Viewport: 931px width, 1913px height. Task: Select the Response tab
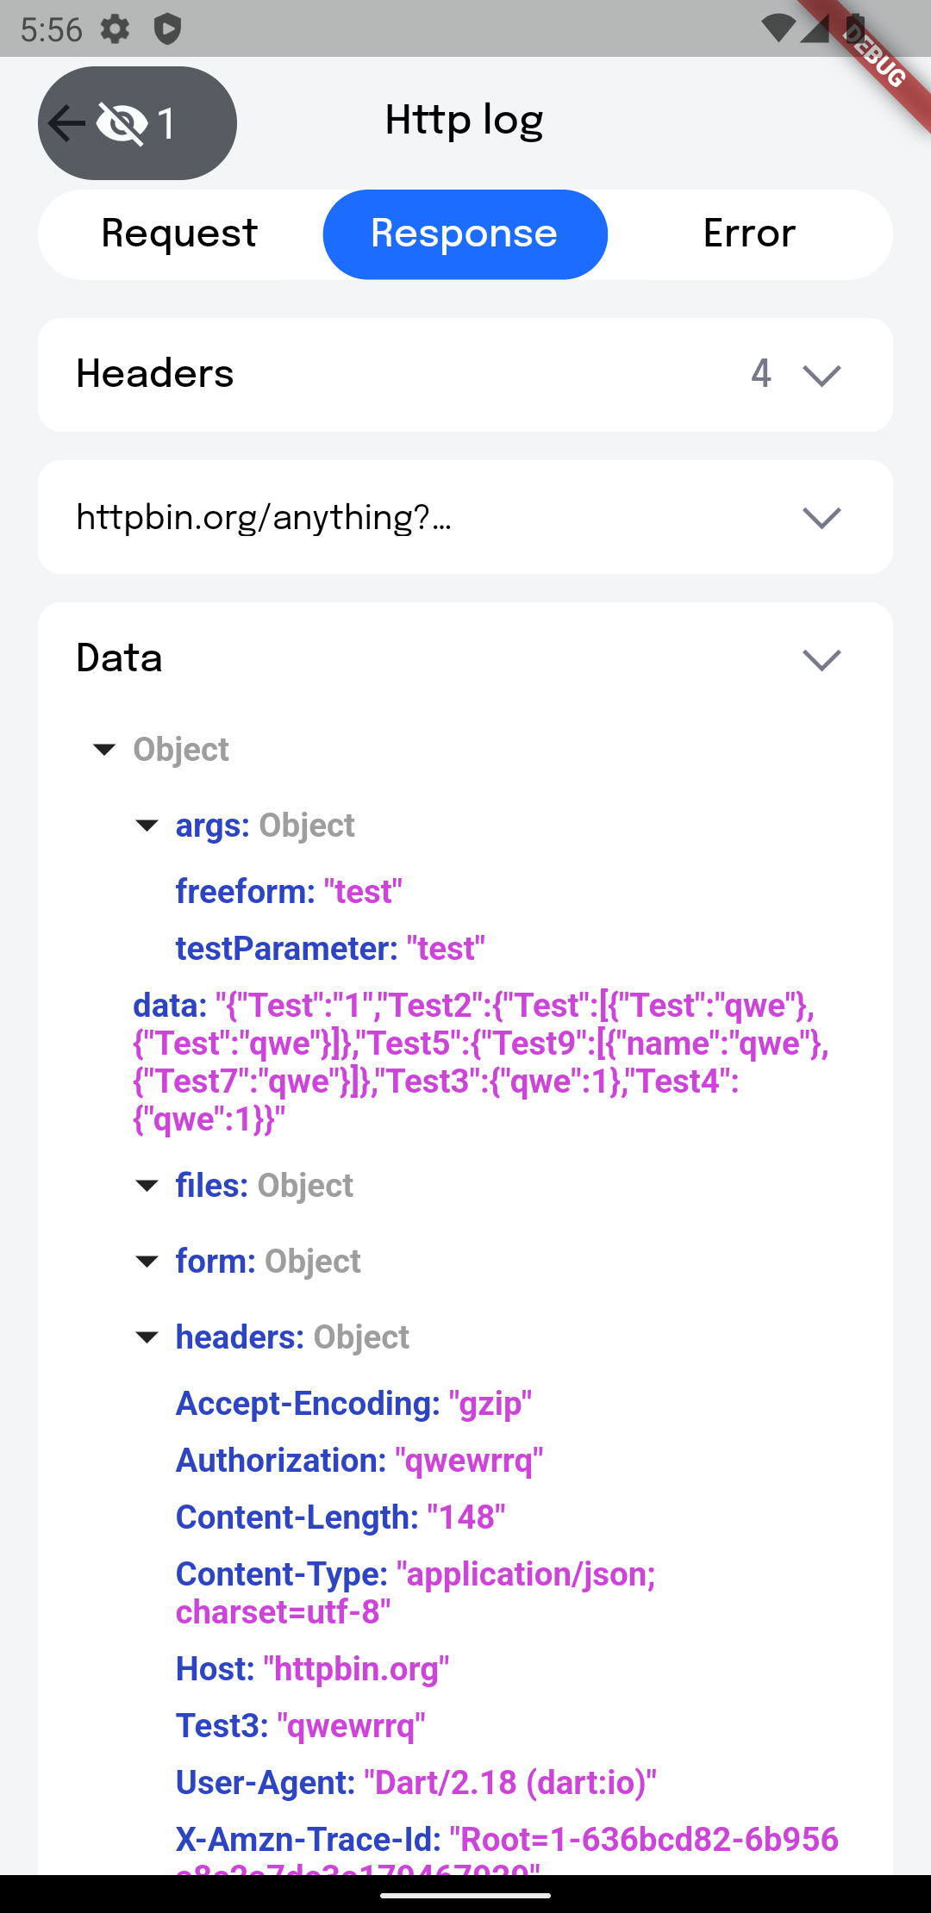[x=465, y=234]
